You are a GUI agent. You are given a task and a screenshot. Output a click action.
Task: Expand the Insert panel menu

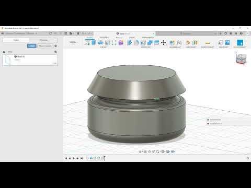[x=224, y=47]
